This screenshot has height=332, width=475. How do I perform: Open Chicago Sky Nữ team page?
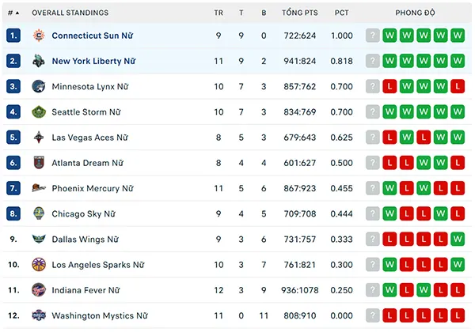point(83,213)
